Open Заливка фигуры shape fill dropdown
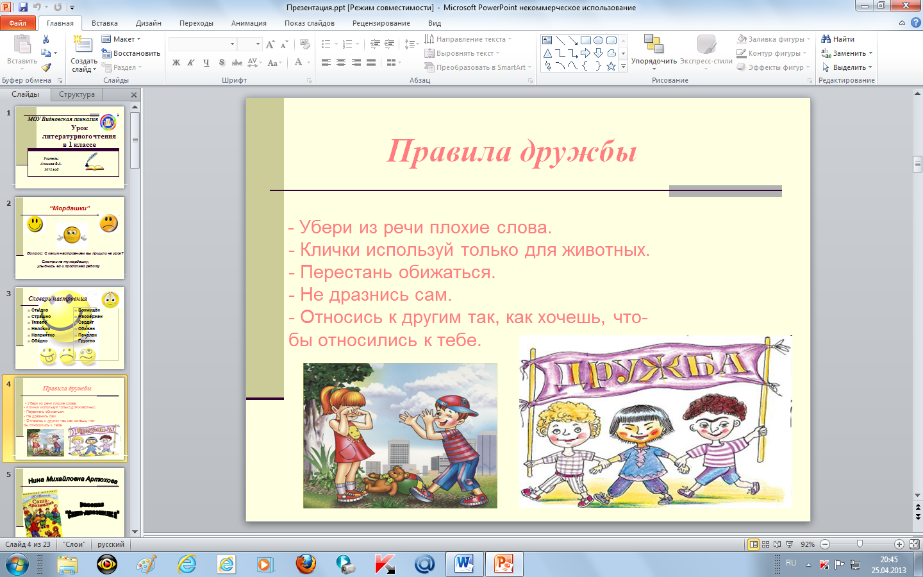Image resolution: width=923 pixels, height=577 pixels. coord(774,39)
